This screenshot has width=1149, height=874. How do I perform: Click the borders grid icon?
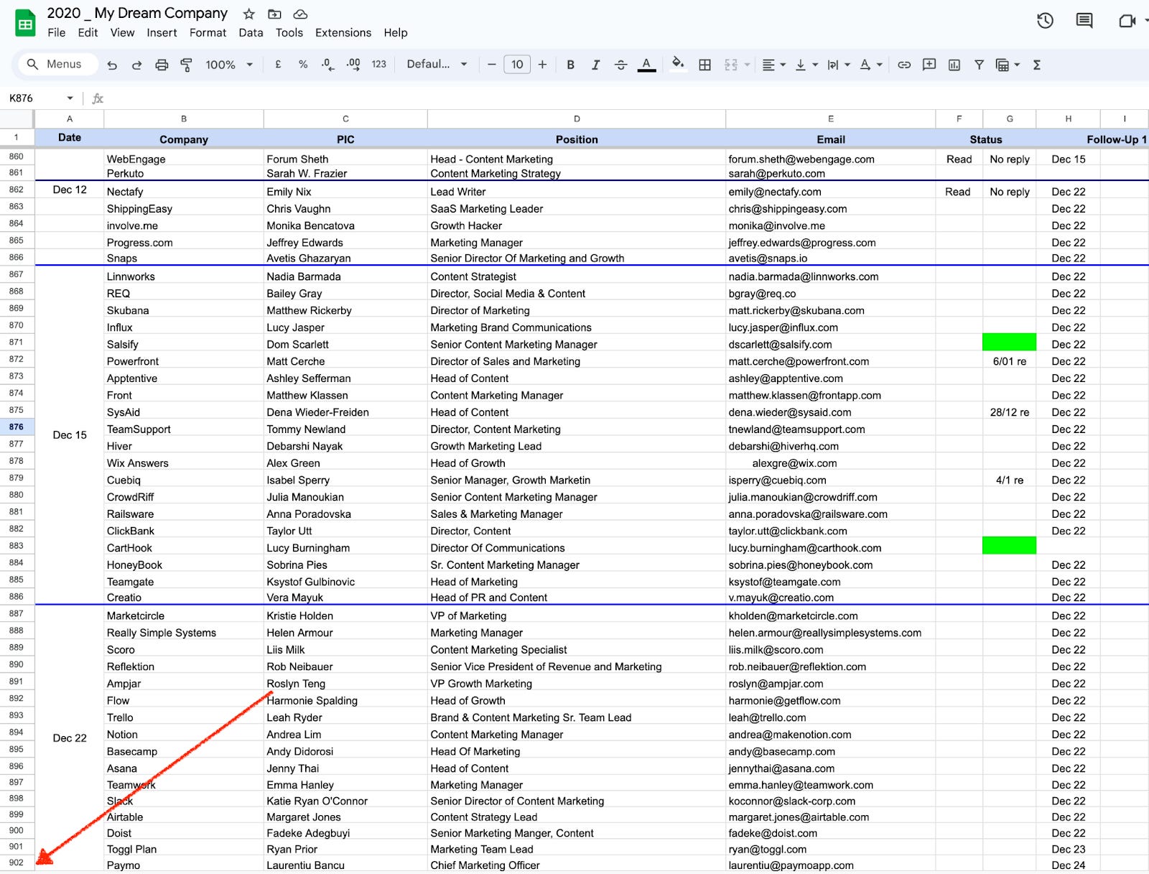click(x=705, y=65)
